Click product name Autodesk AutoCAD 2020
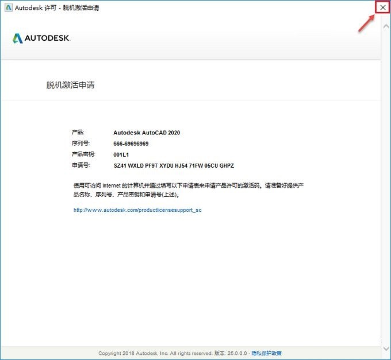Screen dimensions: 391x360 [x=147, y=133]
